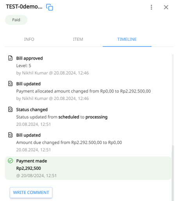This screenshot has width=176, height=201.
Task: Click the Rp2,292,500 payment amount
Action: [x=29, y=168]
